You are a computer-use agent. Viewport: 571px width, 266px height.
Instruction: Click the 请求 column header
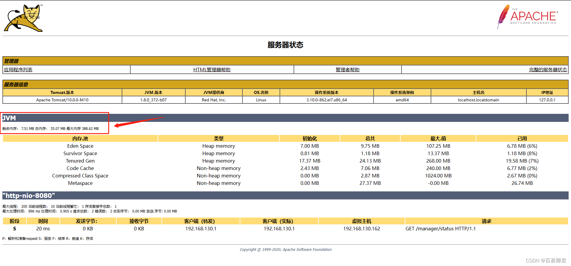tap(487, 221)
